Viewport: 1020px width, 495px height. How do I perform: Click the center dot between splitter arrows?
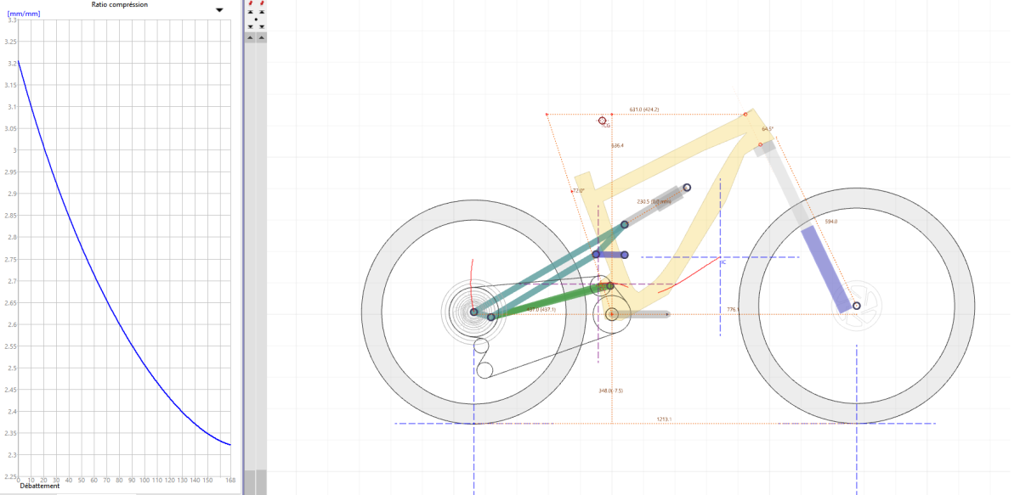(256, 20)
